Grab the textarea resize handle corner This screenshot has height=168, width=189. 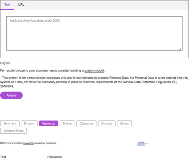[x=180, y=49]
